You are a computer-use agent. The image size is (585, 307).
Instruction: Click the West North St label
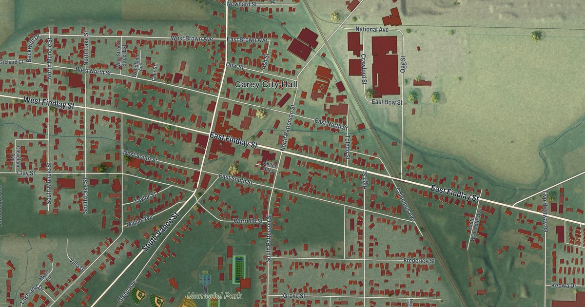pyautogui.click(x=94, y=71)
